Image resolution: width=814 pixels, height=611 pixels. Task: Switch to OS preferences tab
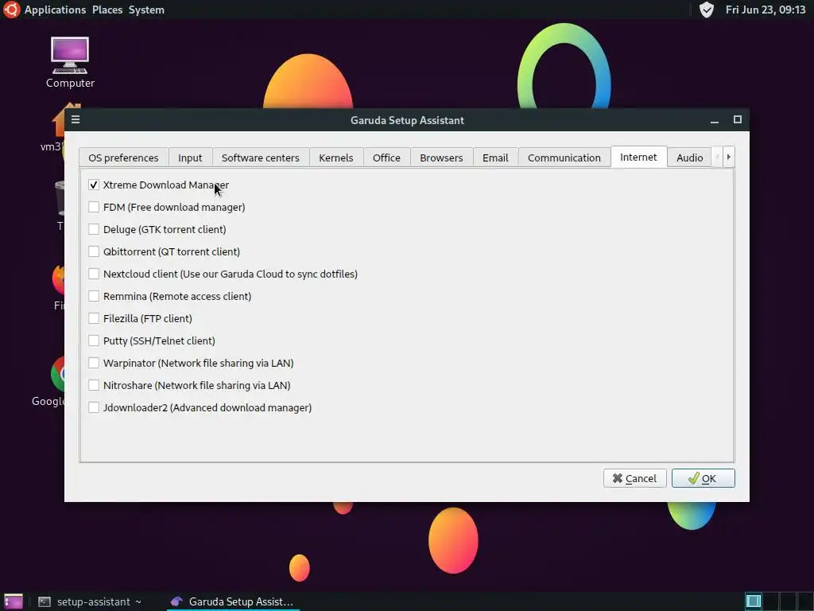pos(123,158)
